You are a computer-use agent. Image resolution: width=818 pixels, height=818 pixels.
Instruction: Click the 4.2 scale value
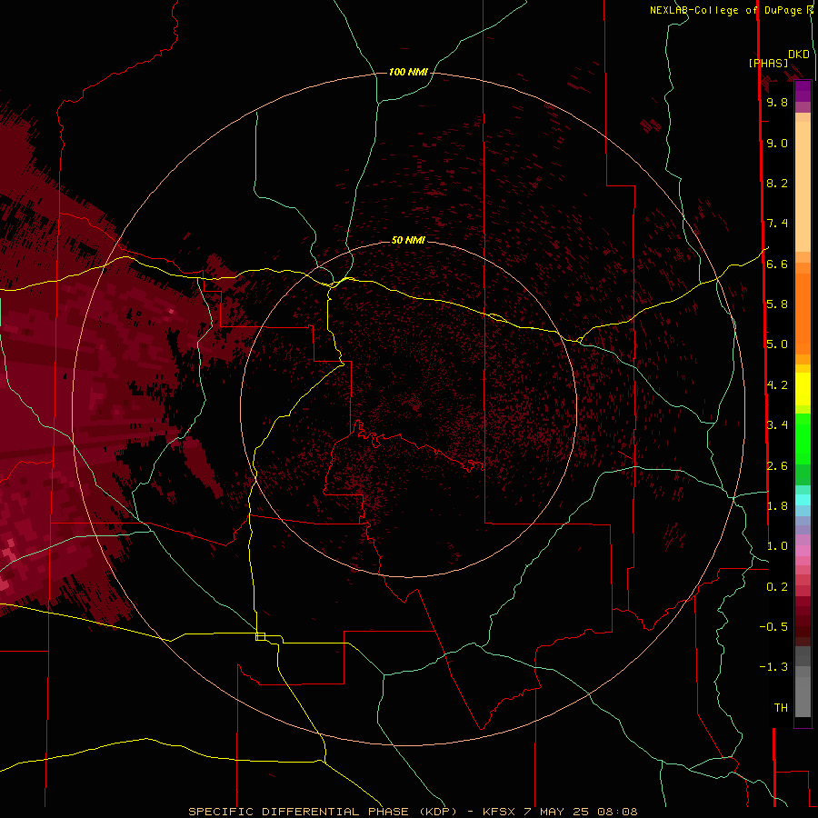pos(777,385)
